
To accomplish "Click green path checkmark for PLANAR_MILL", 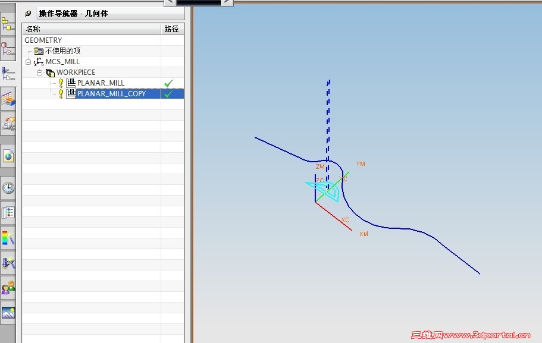I will [168, 83].
